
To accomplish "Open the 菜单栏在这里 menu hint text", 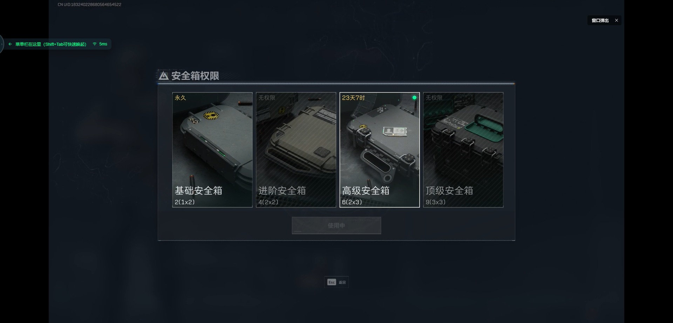I will tap(51, 44).
